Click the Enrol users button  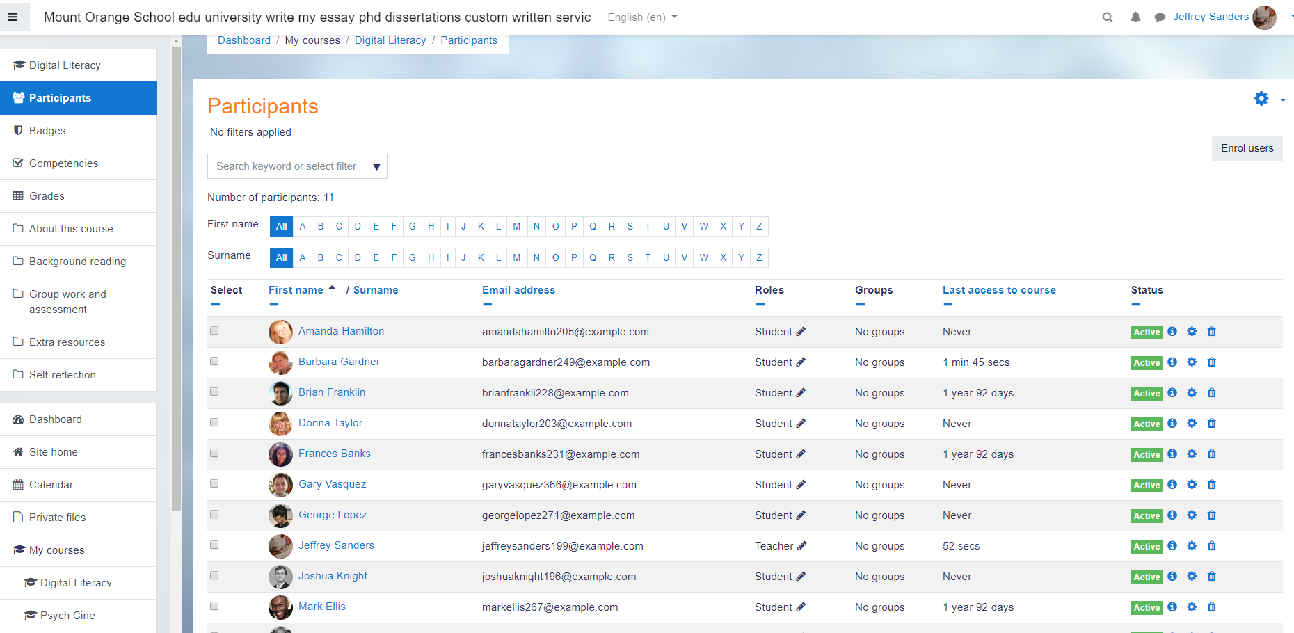tap(1247, 148)
